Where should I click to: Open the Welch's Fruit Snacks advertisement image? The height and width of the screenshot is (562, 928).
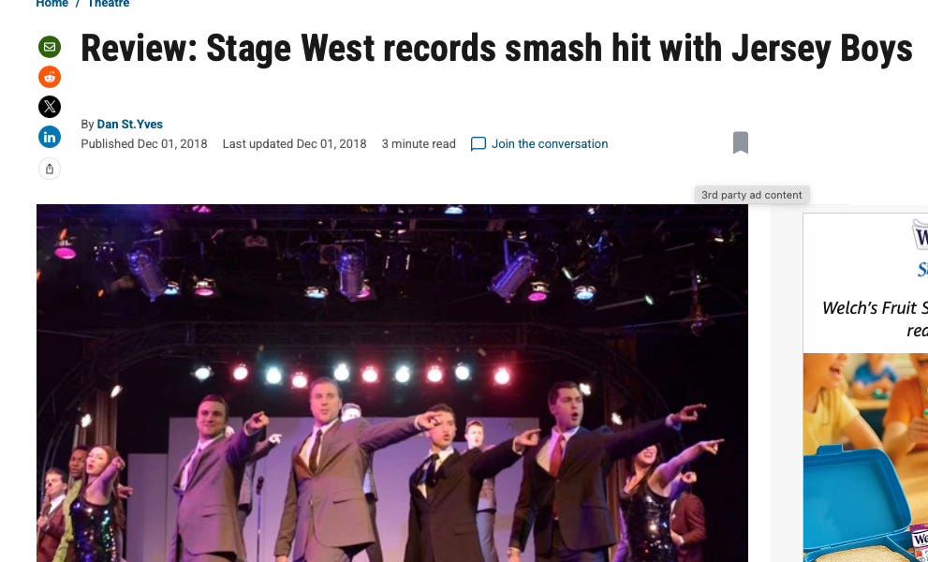[x=865, y=458]
